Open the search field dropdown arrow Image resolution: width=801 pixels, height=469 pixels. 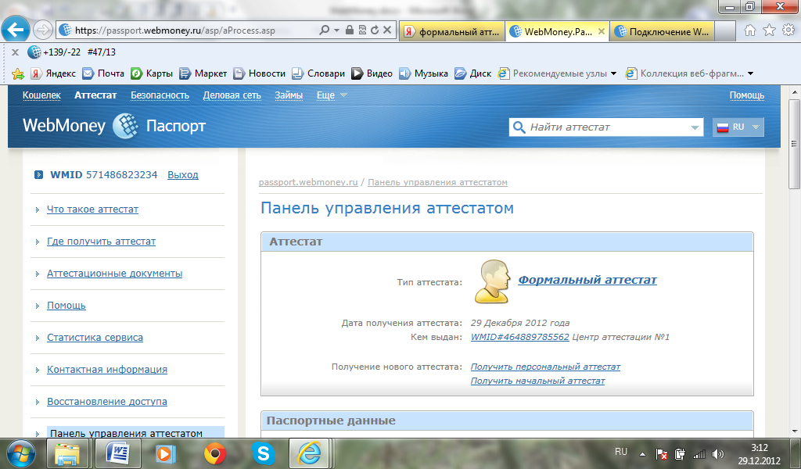point(695,127)
